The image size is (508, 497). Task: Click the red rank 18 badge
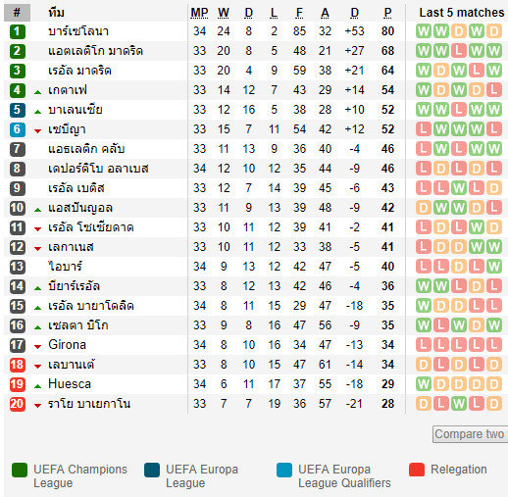coord(18,365)
